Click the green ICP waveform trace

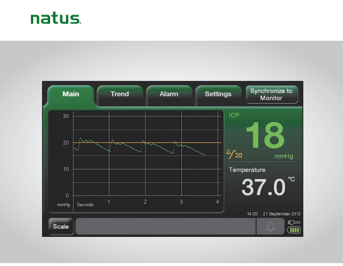139,146
